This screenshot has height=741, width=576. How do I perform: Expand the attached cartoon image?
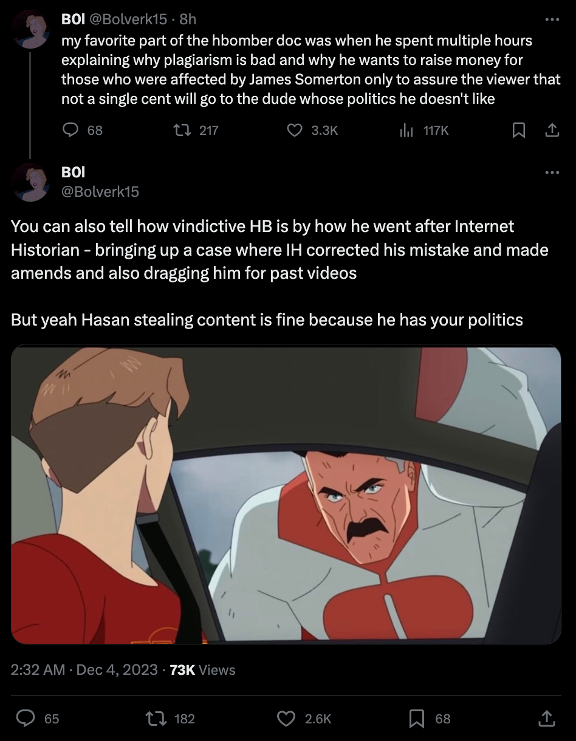286,494
